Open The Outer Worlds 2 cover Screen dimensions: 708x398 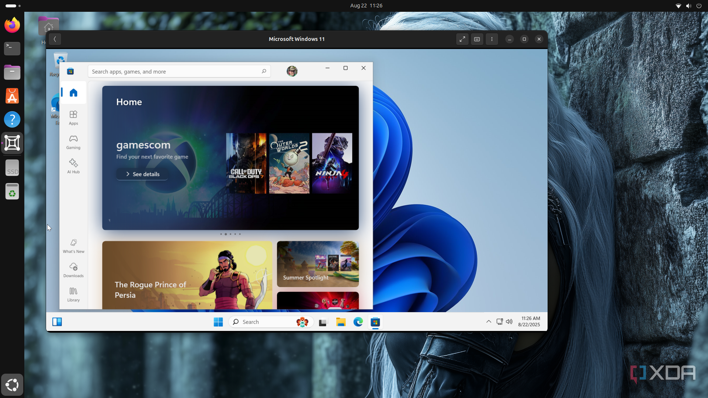click(x=289, y=163)
